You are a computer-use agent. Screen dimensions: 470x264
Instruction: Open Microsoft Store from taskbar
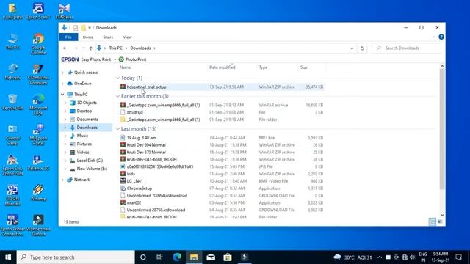coord(228,257)
